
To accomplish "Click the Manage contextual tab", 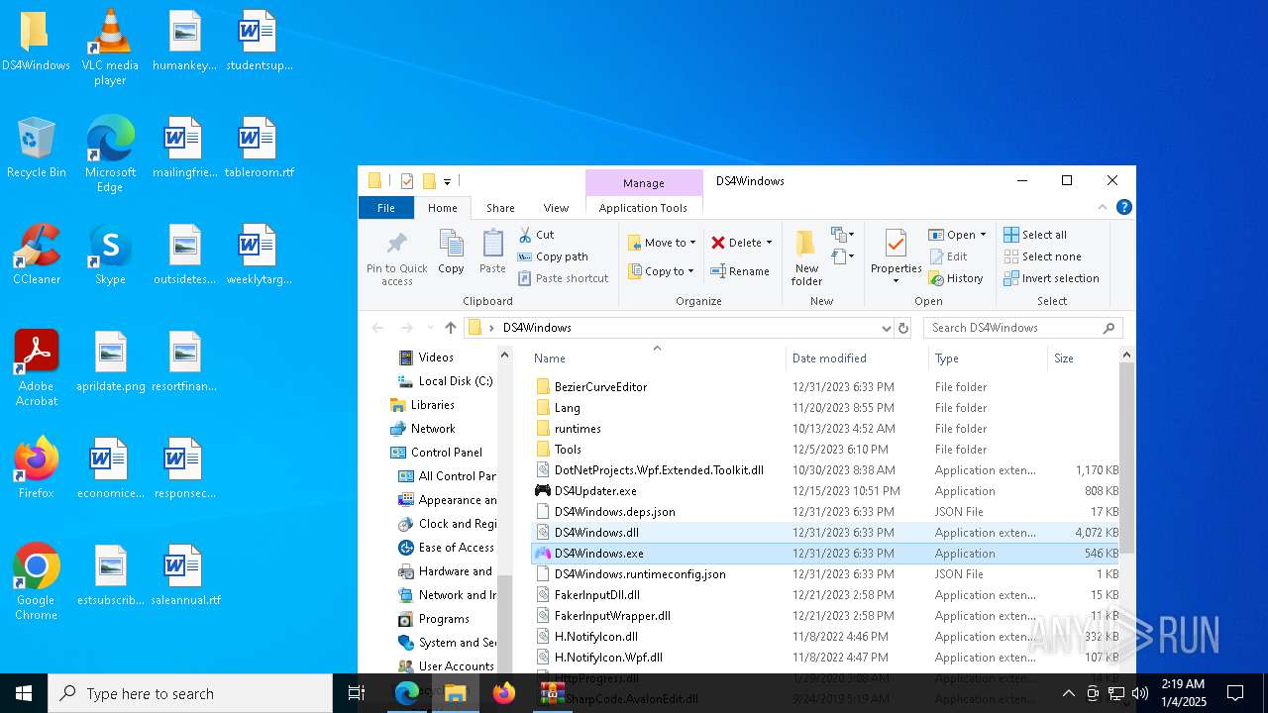I will pos(644,183).
